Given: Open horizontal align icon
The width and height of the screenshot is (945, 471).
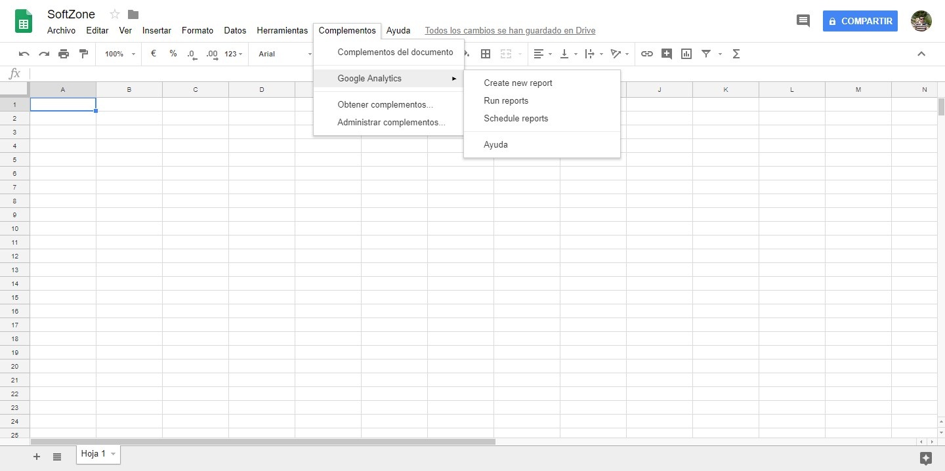Looking at the screenshot, I should pyautogui.click(x=539, y=54).
